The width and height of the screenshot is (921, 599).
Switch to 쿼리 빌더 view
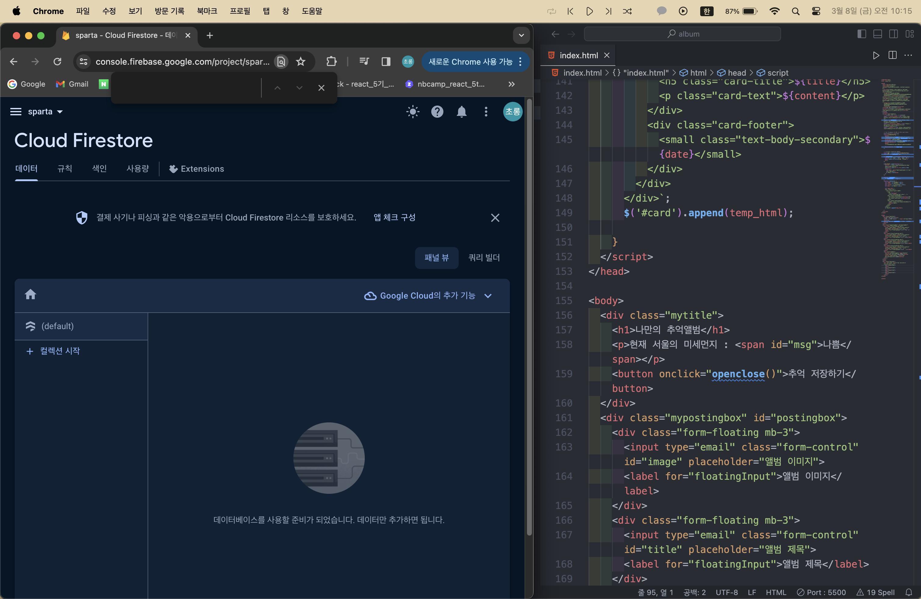tap(484, 258)
